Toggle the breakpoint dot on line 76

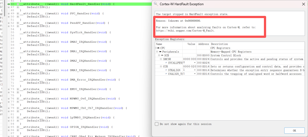click(x=9, y=99)
